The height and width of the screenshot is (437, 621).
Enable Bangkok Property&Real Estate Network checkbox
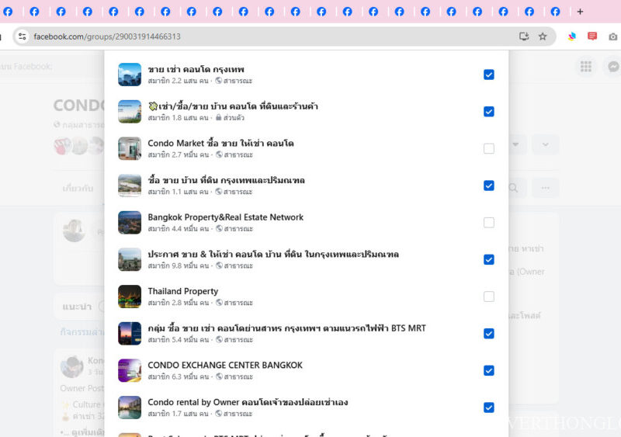[x=488, y=223]
